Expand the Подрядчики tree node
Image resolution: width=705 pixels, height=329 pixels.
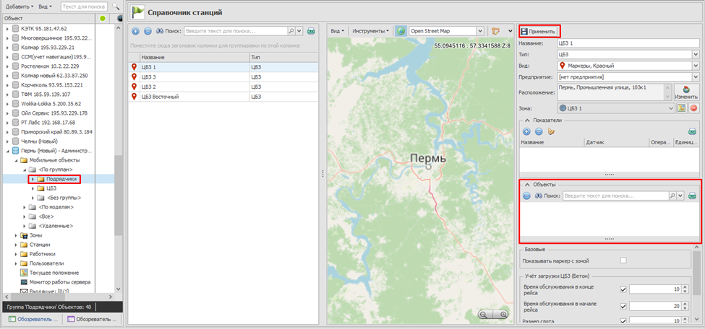point(32,178)
